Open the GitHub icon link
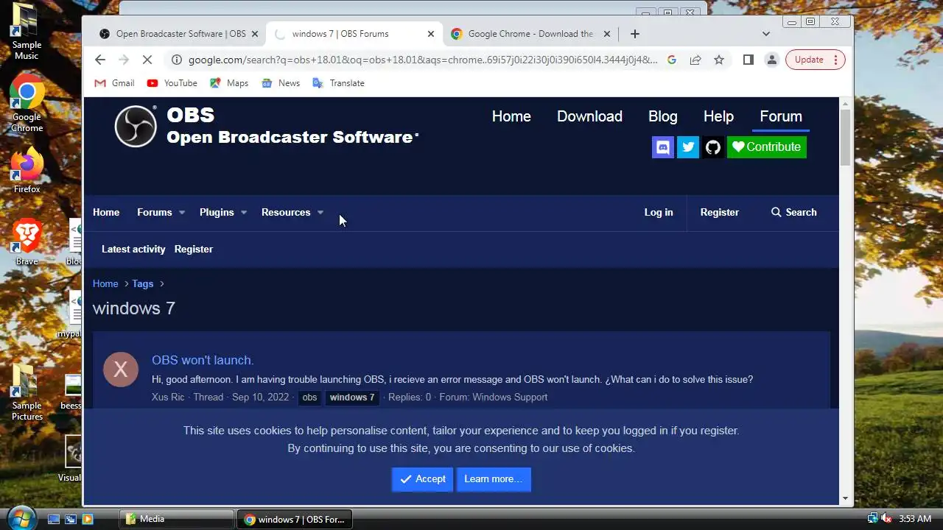Viewport: 943px width, 530px height. click(x=712, y=146)
